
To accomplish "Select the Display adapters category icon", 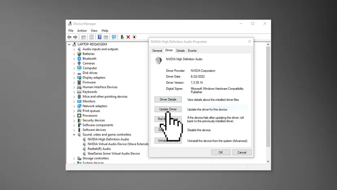I will pos(79,77).
